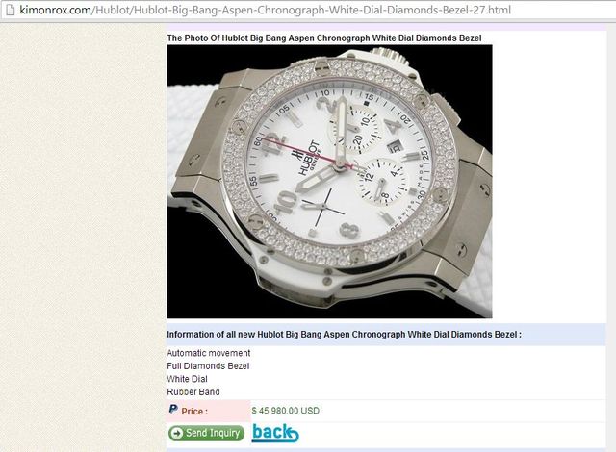Click the date window on watch dial

click(x=395, y=147)
